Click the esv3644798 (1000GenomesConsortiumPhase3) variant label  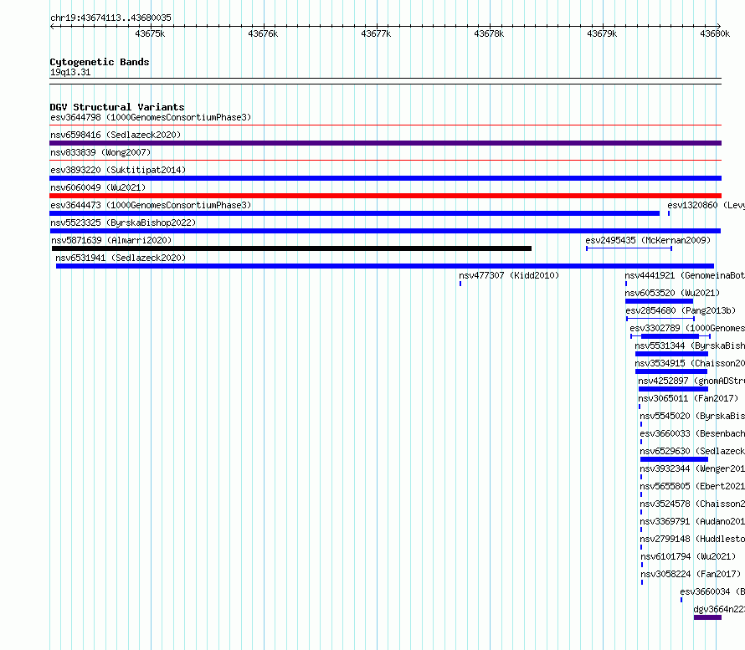coord(151,117)
